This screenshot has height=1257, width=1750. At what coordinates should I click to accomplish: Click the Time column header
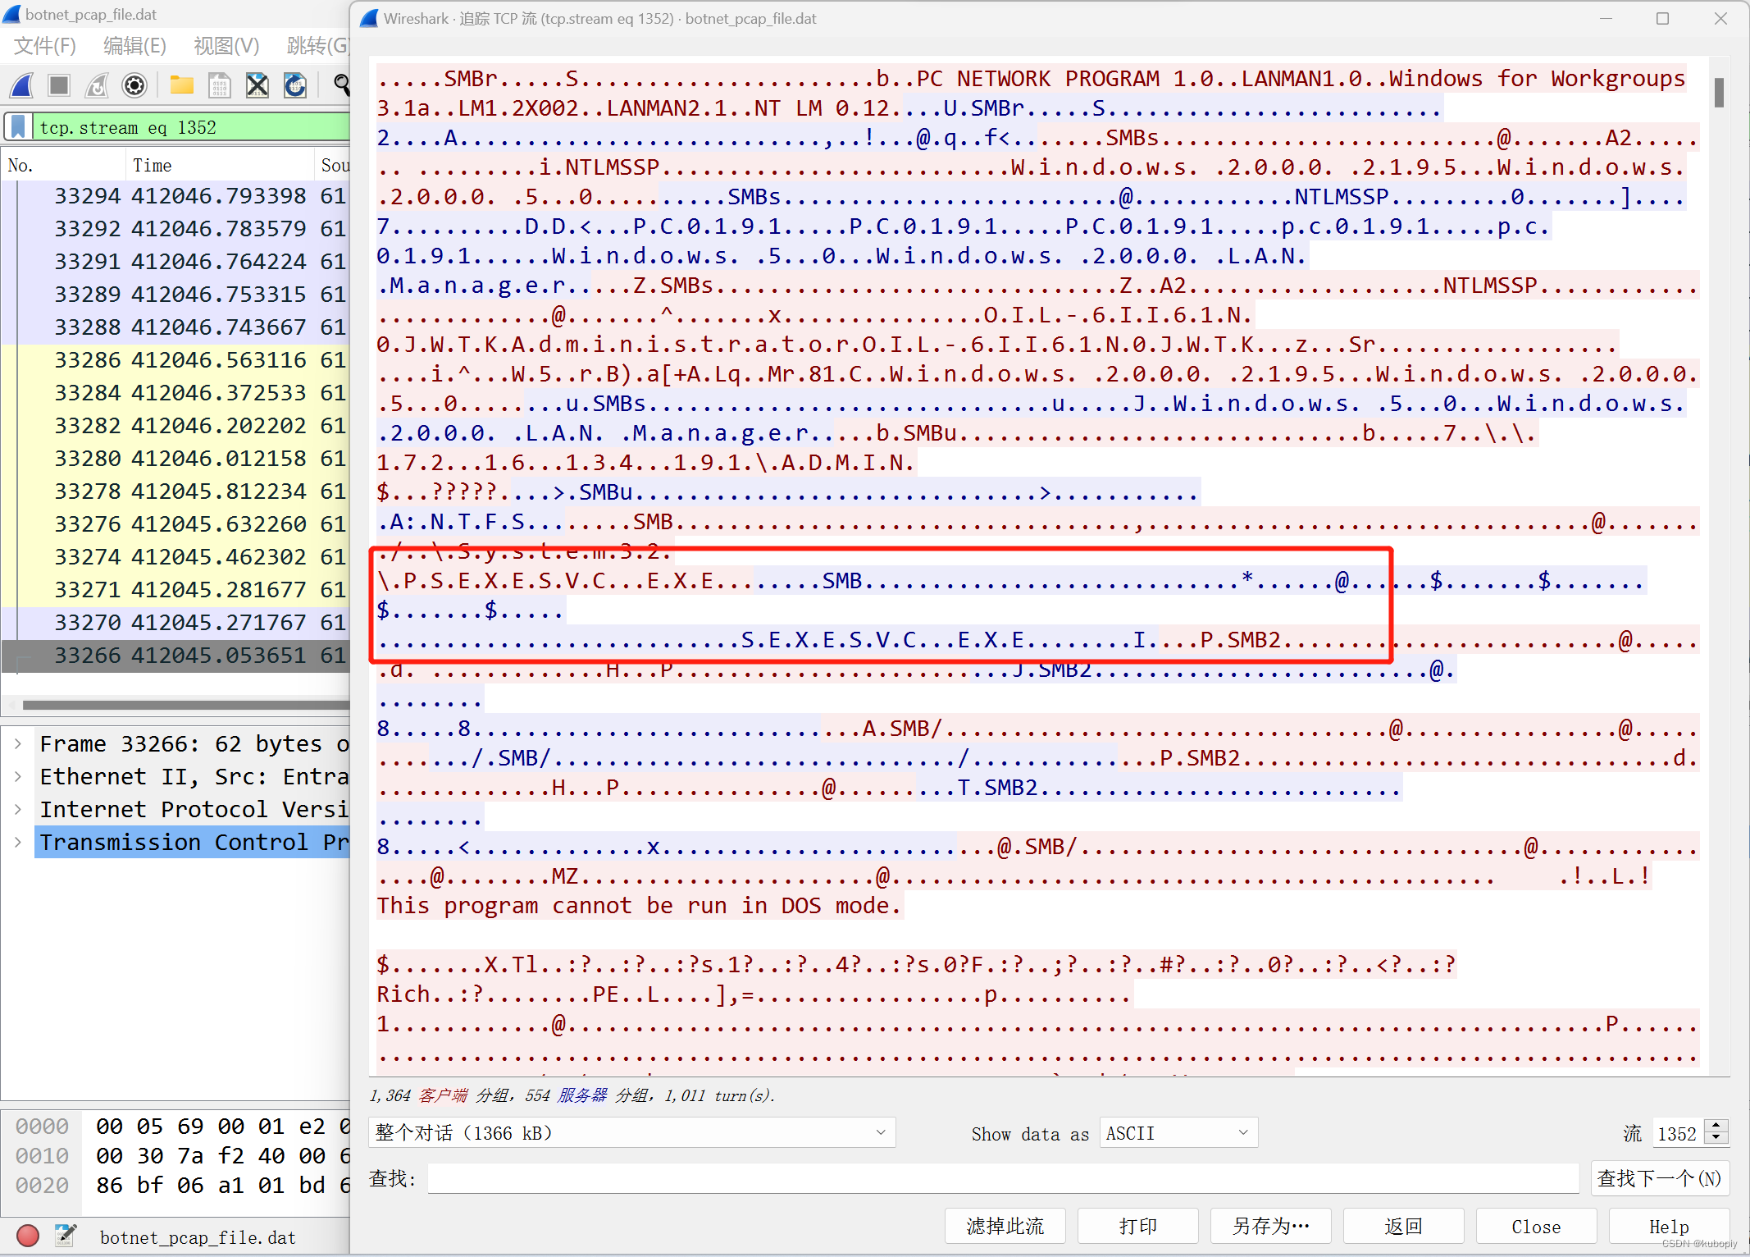220,166
